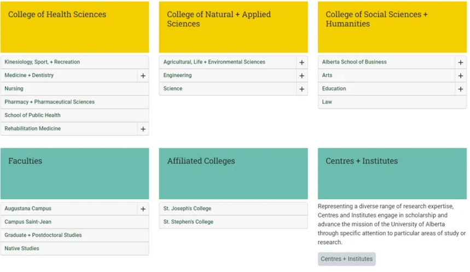Click plus icon next to Science
Viewport: 470px width, 272px height.
pyautogui.click(x=301, y=89)
